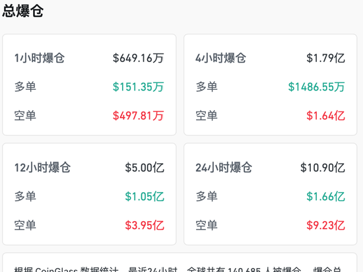Click the $1.05亿 long value
Image resolution: width=363 pixels, height=272 pixels.
(145, 196)
